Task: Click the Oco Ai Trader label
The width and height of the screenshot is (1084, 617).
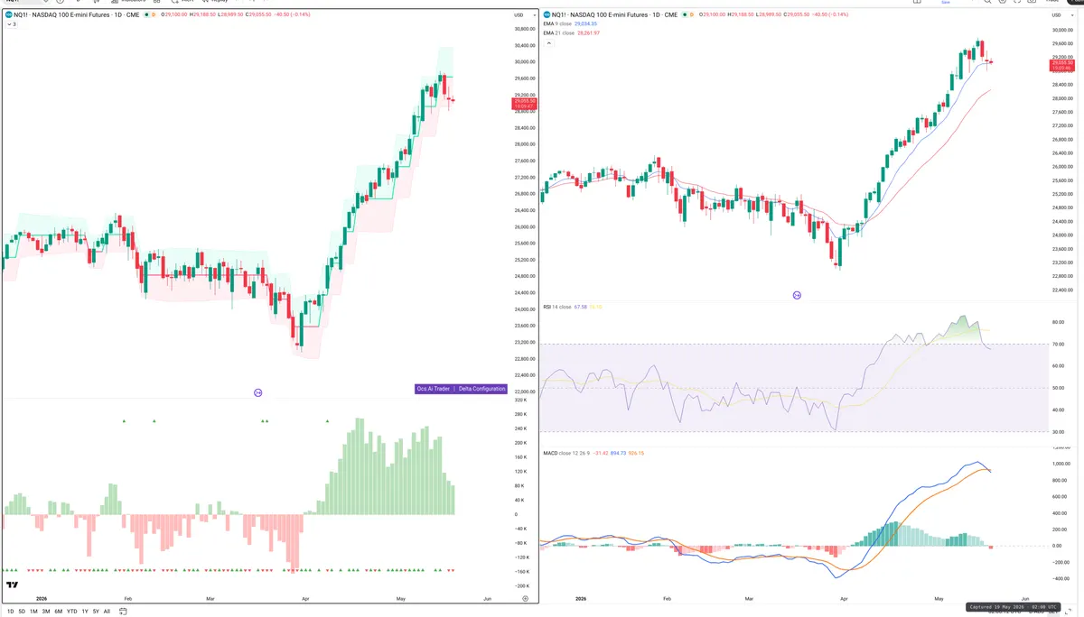Action: [x=435, y=389]
